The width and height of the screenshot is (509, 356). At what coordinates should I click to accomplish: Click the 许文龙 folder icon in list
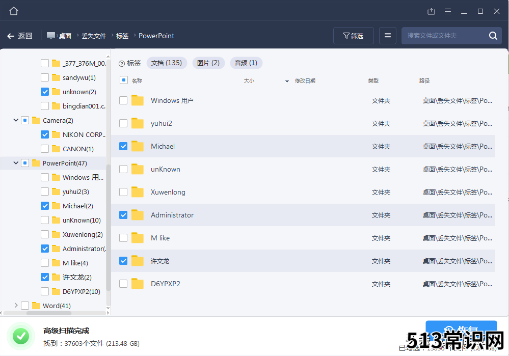[x=138, y=261]
